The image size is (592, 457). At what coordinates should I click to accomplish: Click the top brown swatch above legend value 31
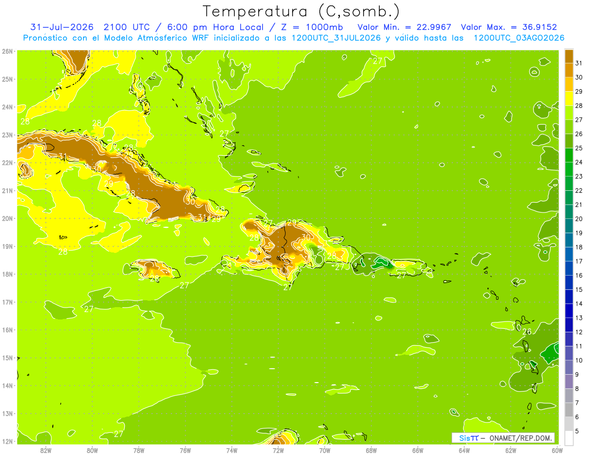(569, 56)
